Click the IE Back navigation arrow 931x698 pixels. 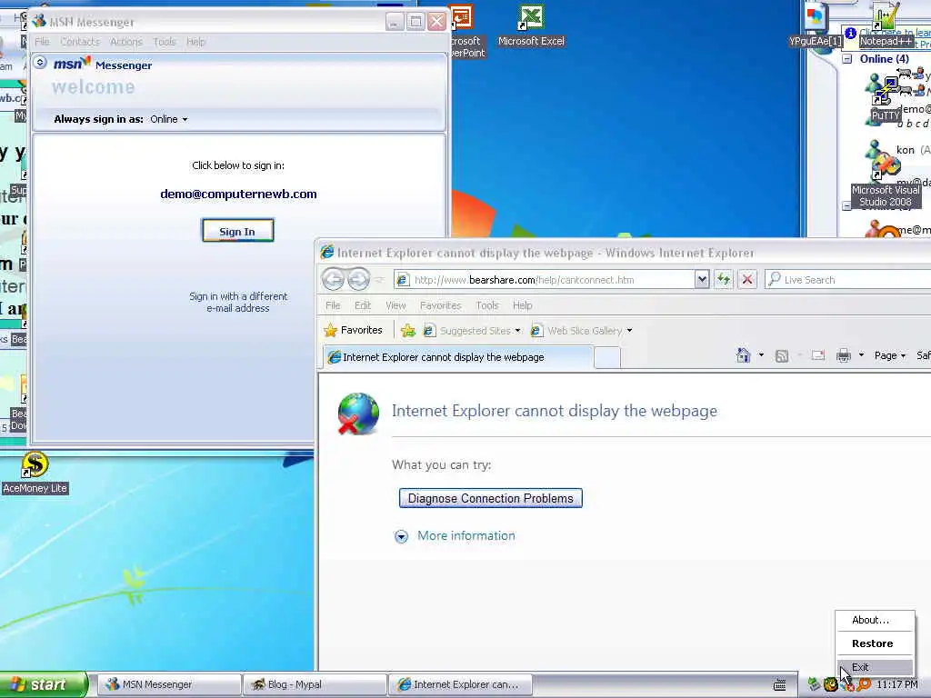tap(333, 279)
